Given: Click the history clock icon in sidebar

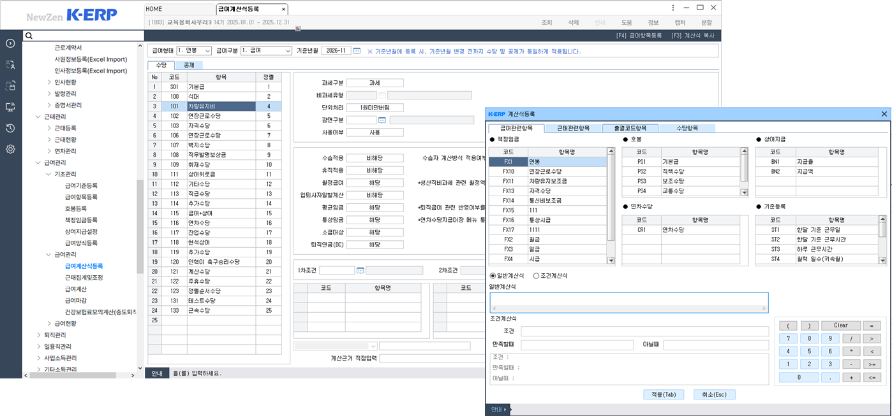Looking at the screenshot, I should point(10,128).
